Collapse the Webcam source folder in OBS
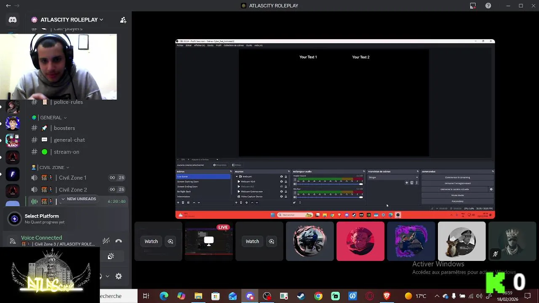The height and width of the screenshot is (303, 539). tap(237, 176)
